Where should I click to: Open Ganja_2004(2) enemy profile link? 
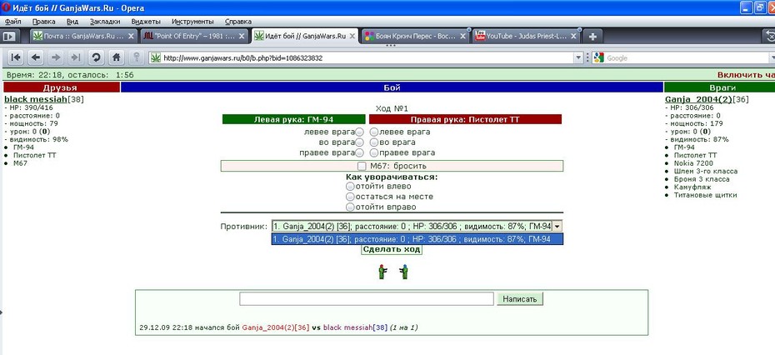698,99
